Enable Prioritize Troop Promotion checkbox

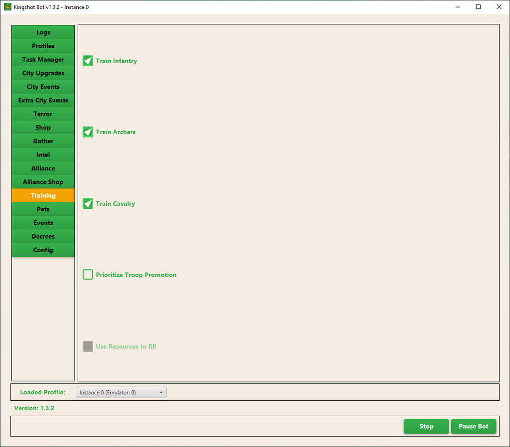(x=88, y=275)
